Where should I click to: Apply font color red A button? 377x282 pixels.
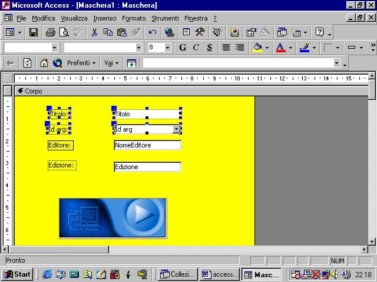(x=281, y=48)
